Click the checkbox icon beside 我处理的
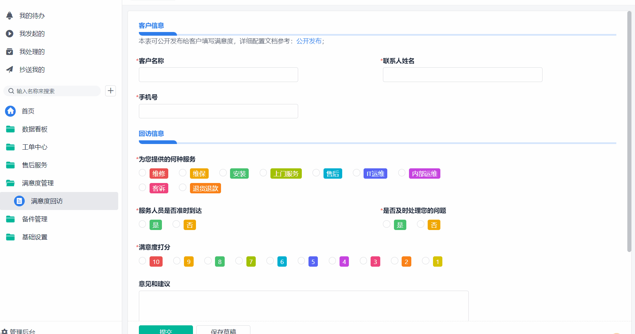 coord(10,52)
